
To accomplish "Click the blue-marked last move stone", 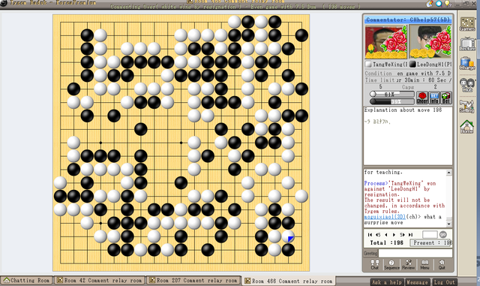I will [288, 236].
